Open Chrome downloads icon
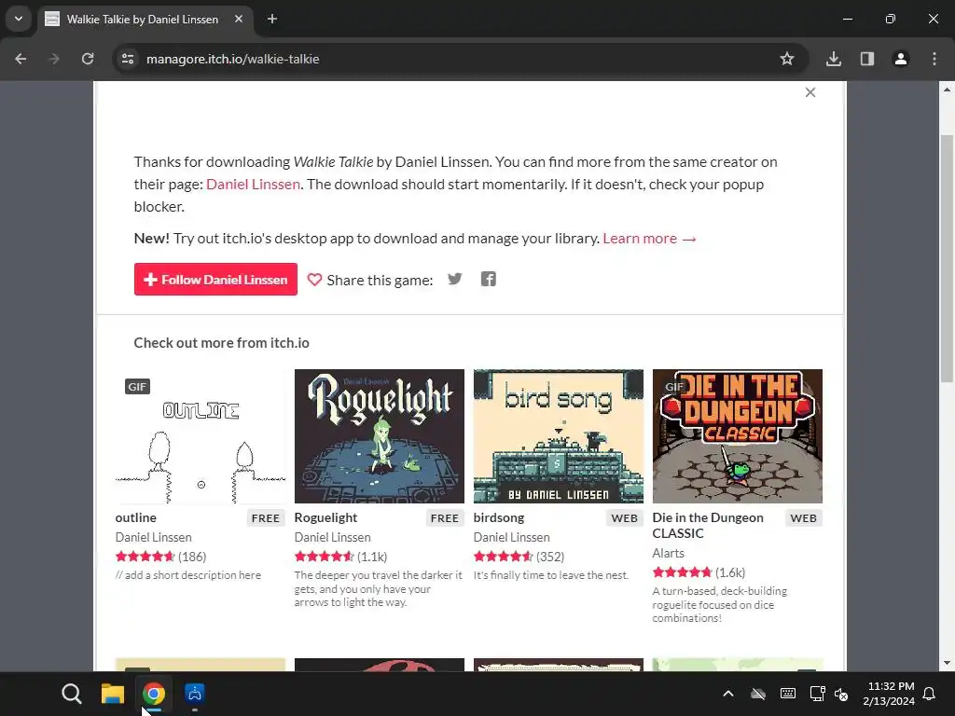The height and width of the screenshot is (716, 955). [x=834, y=59]
